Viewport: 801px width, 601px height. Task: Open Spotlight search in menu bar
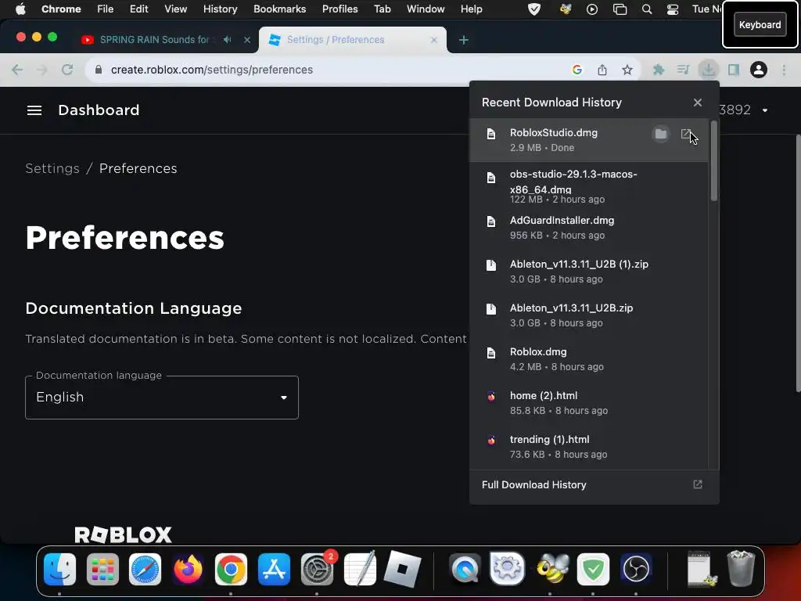(647, 9)
